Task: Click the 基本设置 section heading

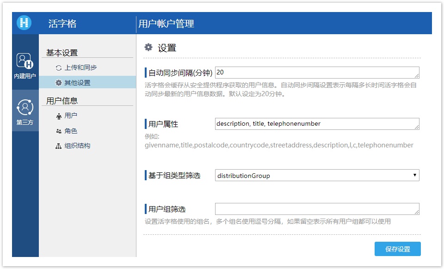Action: click(62, 53)
